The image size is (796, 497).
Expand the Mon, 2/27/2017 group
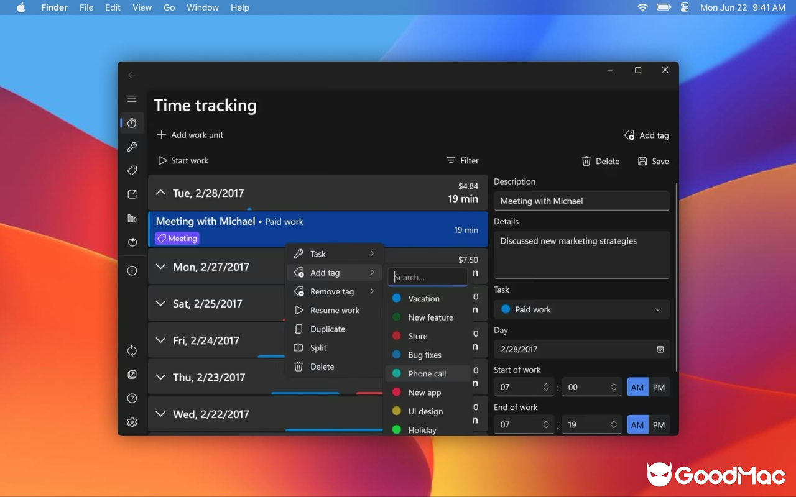(x=160, y=267)
